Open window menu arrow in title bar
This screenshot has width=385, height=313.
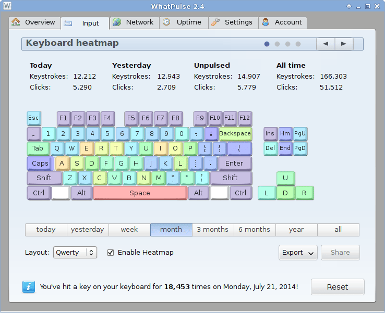pos(348,6)
